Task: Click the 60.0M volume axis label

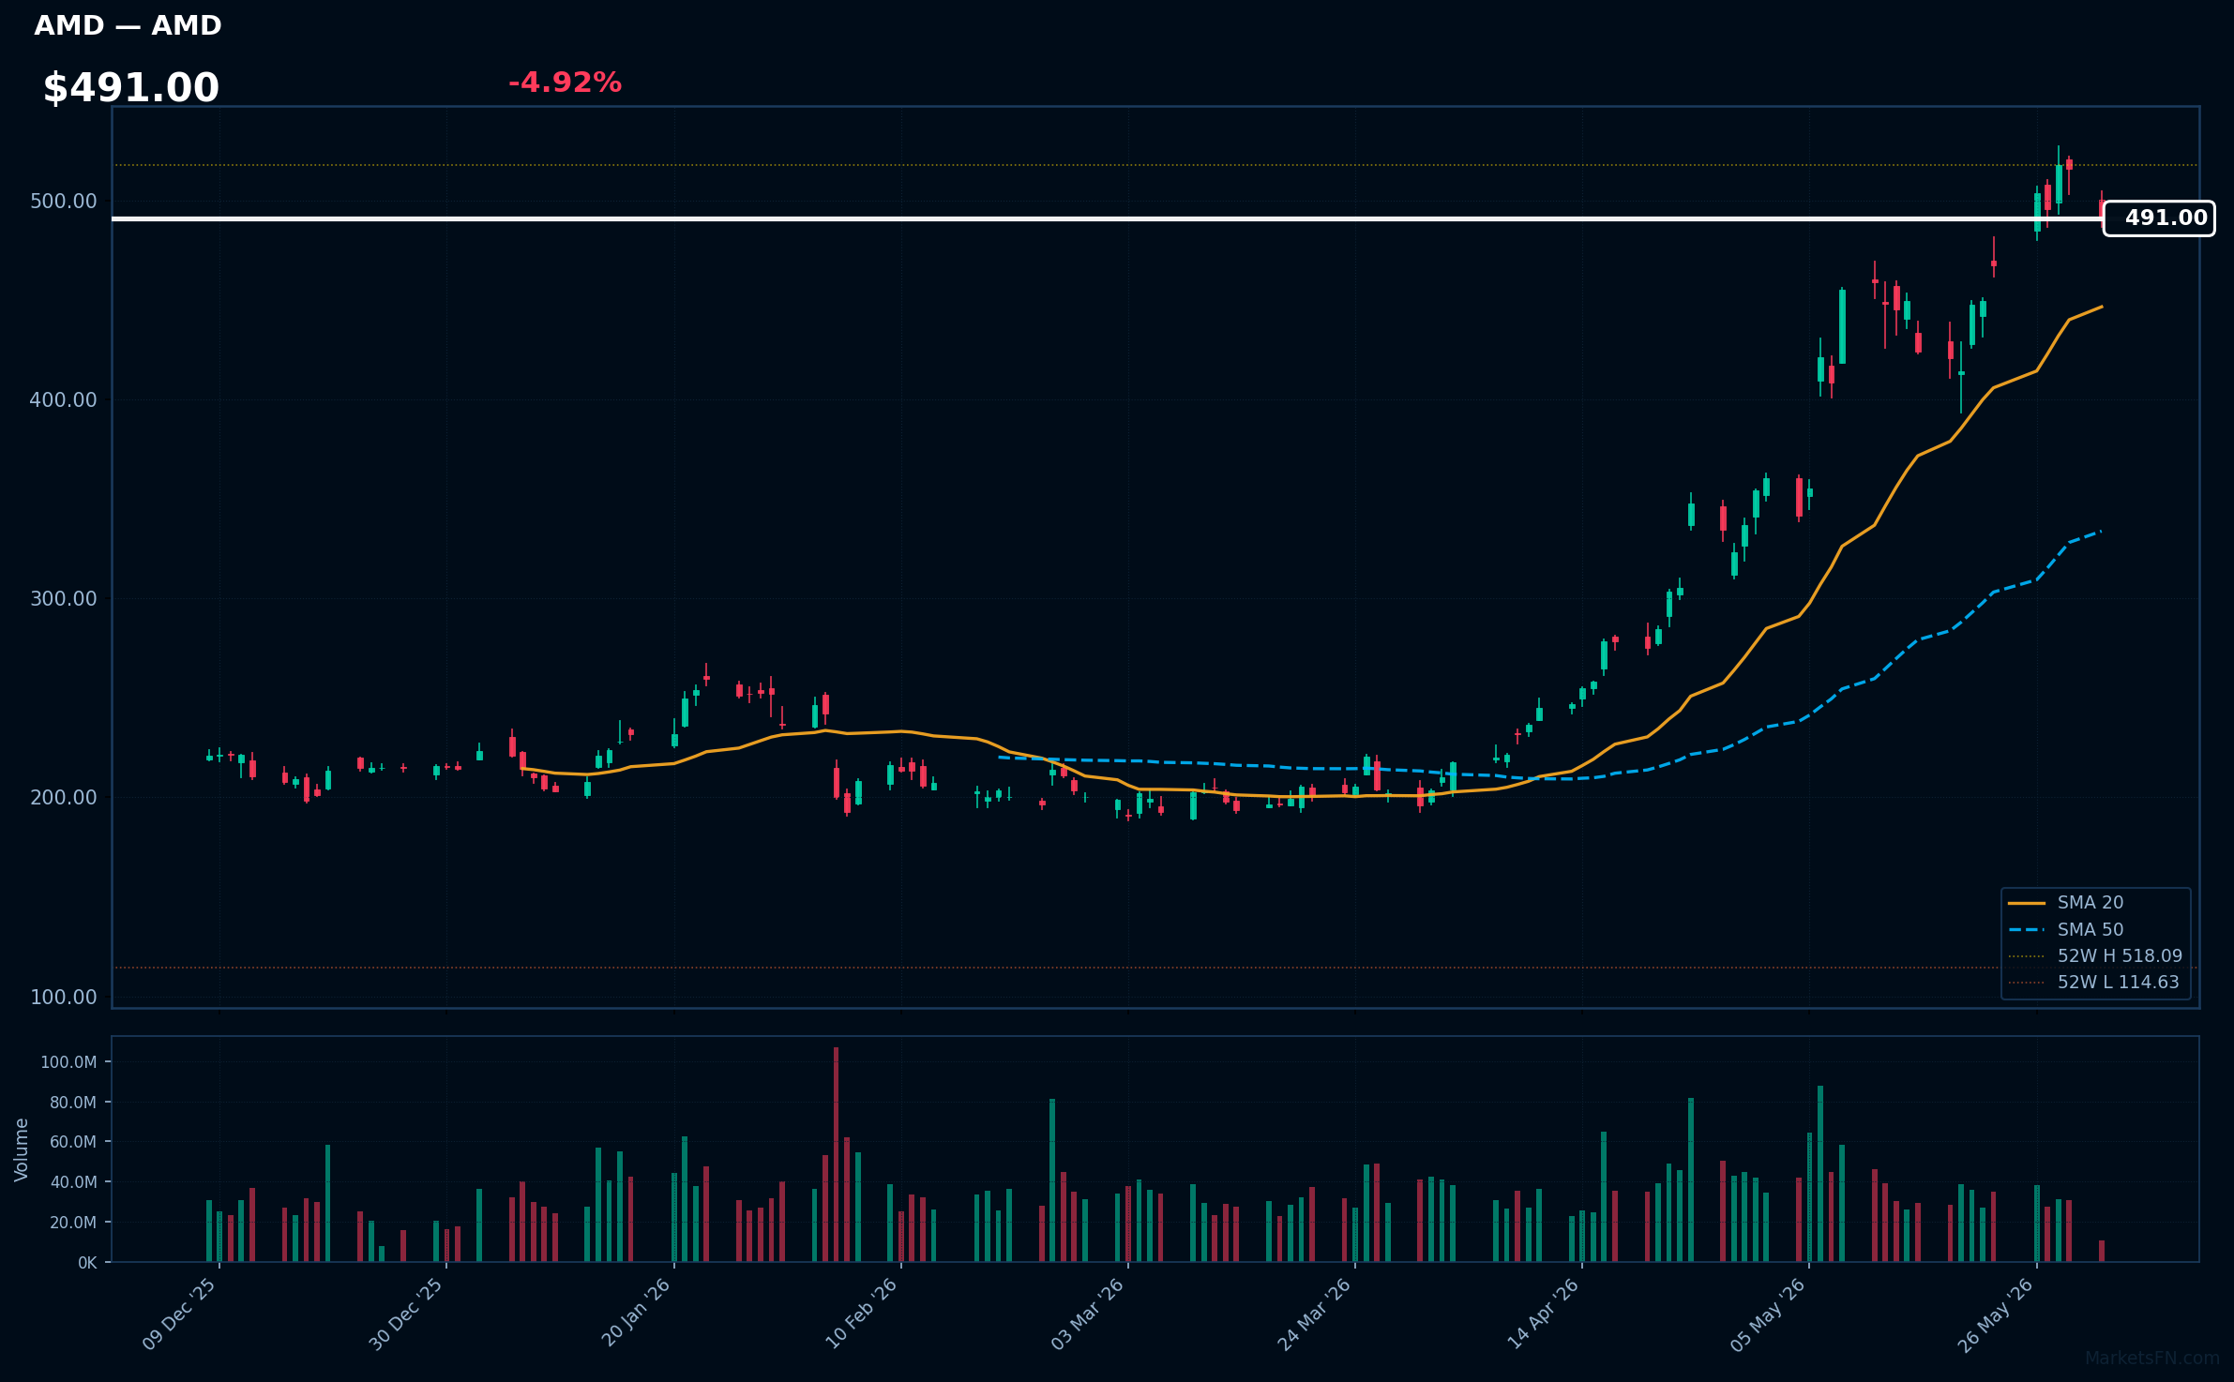Action: (x=73, y=1142)
